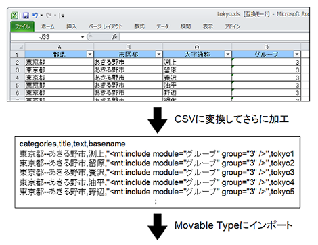Screen dimensions: 318x245
Task: Expand the Name Box dropdown arrow
Action: 83,37
